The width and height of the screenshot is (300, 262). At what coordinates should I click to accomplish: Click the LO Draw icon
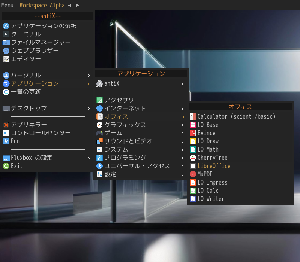point(193,141)
